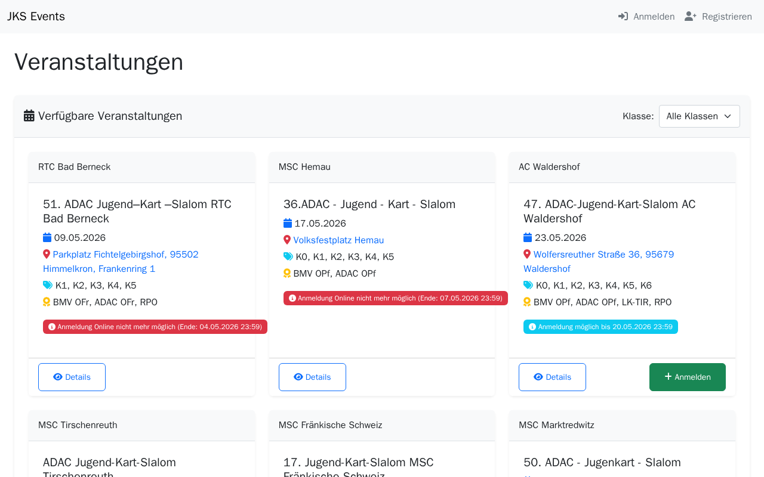
Task: Click red badge with Ende: 04.05.2026 23:59
Action: [x=155, y=327]
